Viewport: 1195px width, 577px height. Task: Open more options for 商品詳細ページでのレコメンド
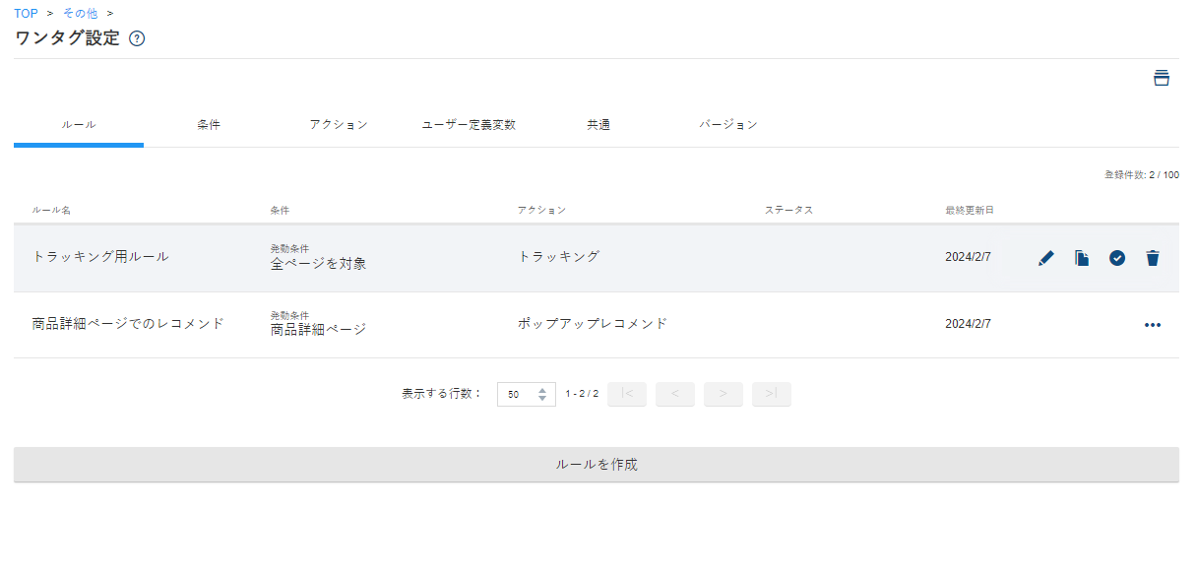(x=1153, y=325)
